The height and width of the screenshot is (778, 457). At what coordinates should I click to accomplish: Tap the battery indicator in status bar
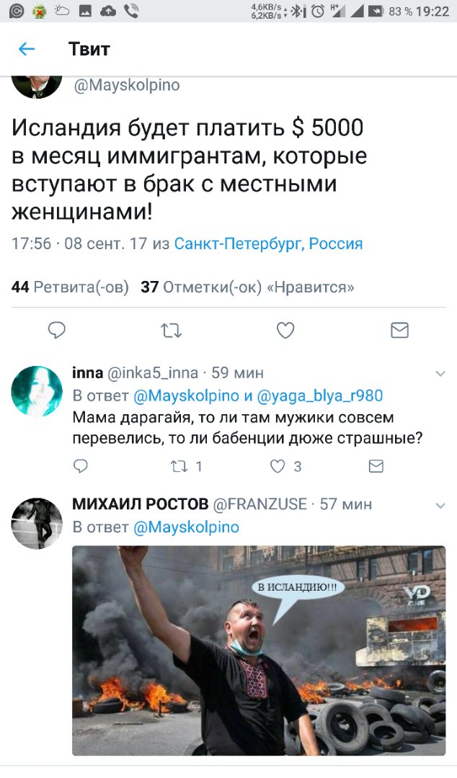click(x=378, y=11)
